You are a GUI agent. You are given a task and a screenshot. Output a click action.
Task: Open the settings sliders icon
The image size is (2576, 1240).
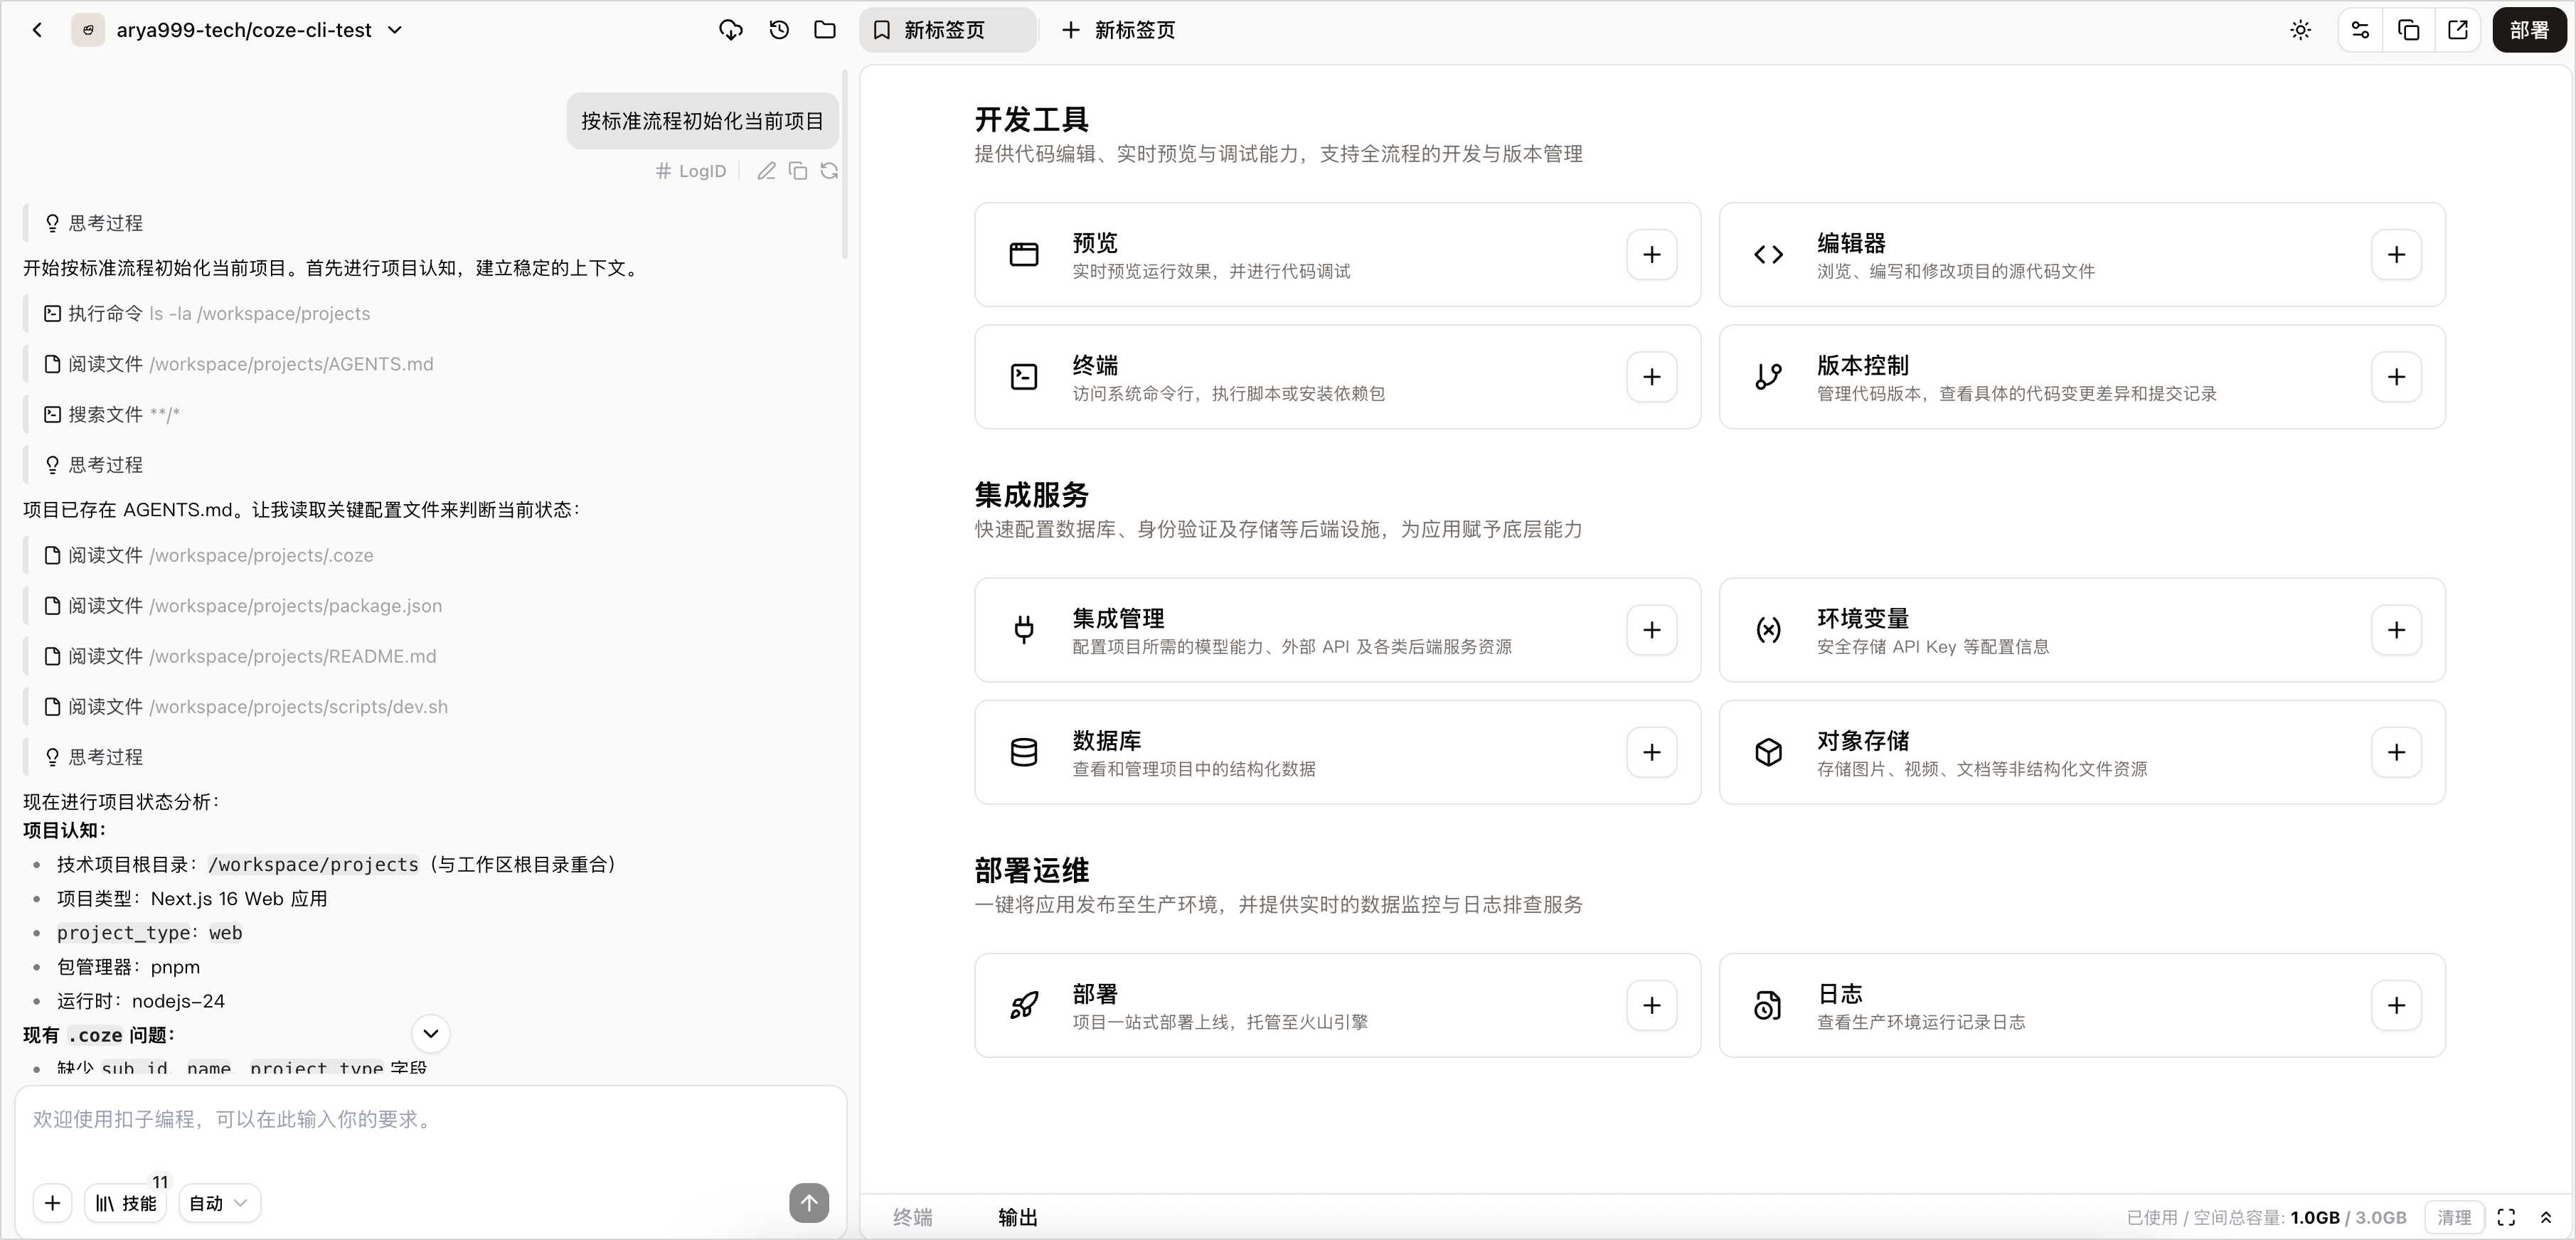(x=2361, y=30)
